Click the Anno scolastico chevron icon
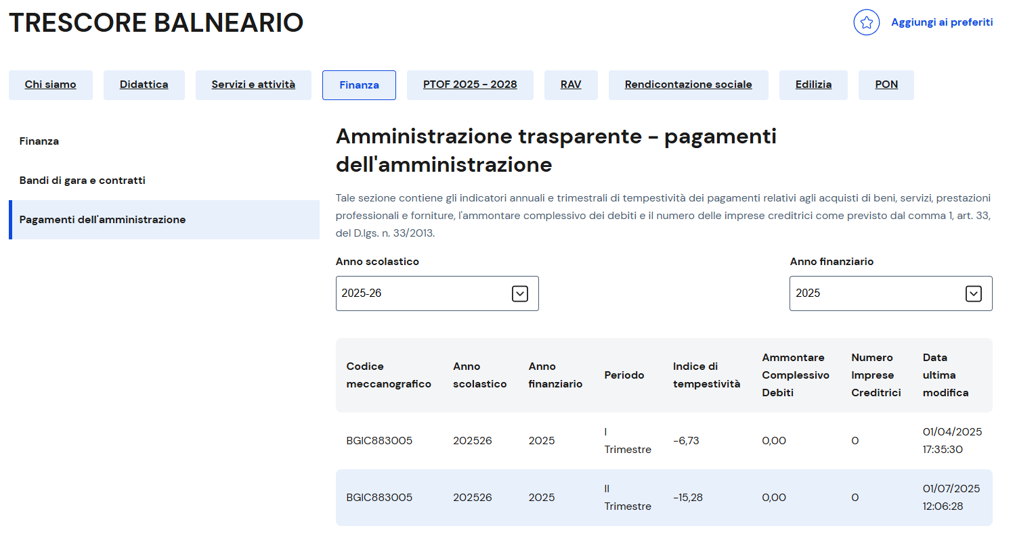Screen dimensions: 1036x545 (x=520, y=293)
